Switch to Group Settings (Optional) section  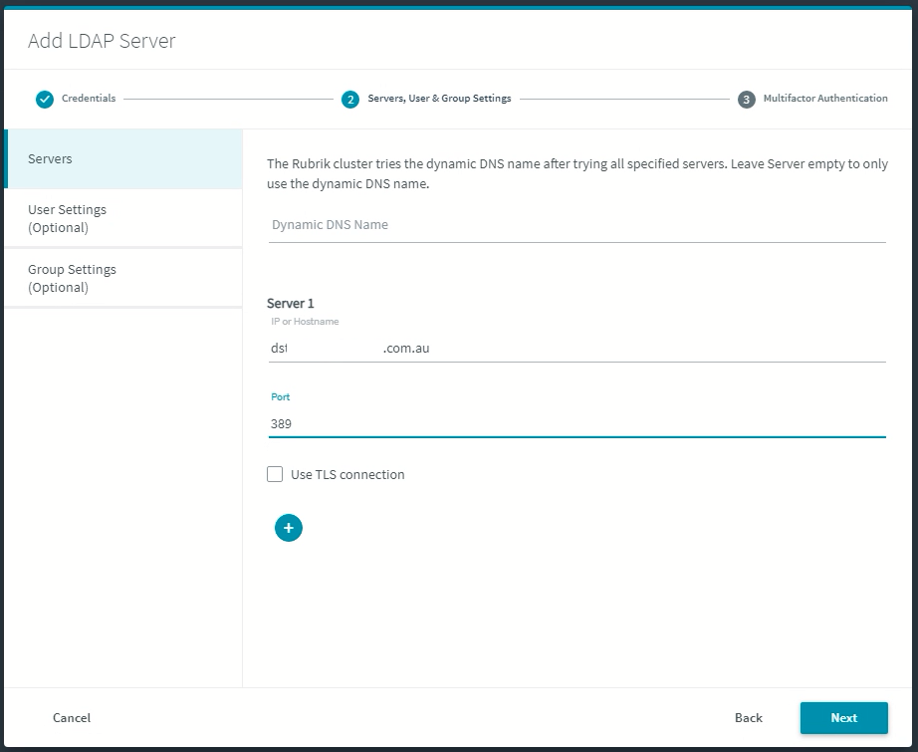pos(122,278)
